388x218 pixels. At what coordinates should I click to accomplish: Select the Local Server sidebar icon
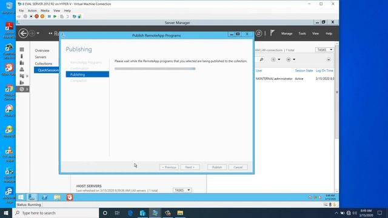point(22,56)
